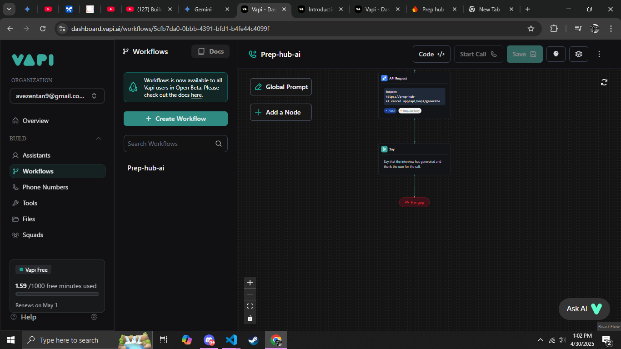Viewport: 621px width, 349px height.
Task: Open Visual Studio Code from the taskbar
Action: 231,340
